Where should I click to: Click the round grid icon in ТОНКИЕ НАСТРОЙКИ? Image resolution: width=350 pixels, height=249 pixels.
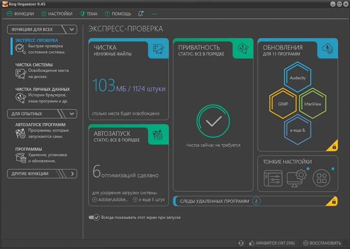(x=321, y=178)
